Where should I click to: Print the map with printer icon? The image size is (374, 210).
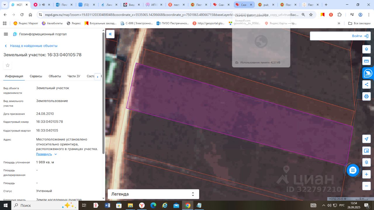tap(366, 96)
